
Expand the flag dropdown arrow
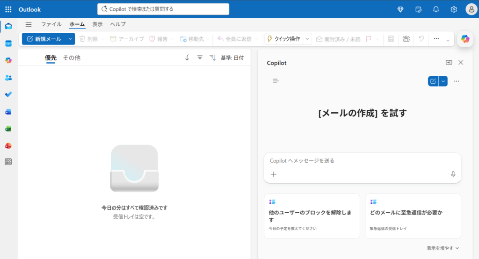pos(377,39)
